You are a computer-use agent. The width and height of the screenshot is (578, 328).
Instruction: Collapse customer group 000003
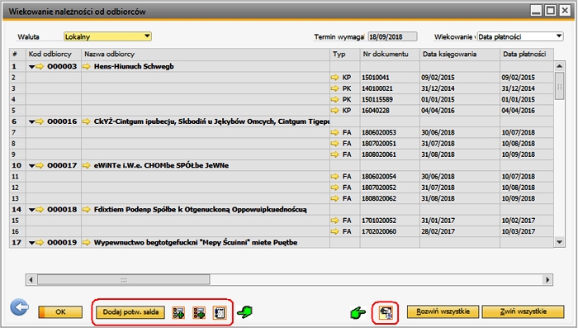tap(31, 67)
